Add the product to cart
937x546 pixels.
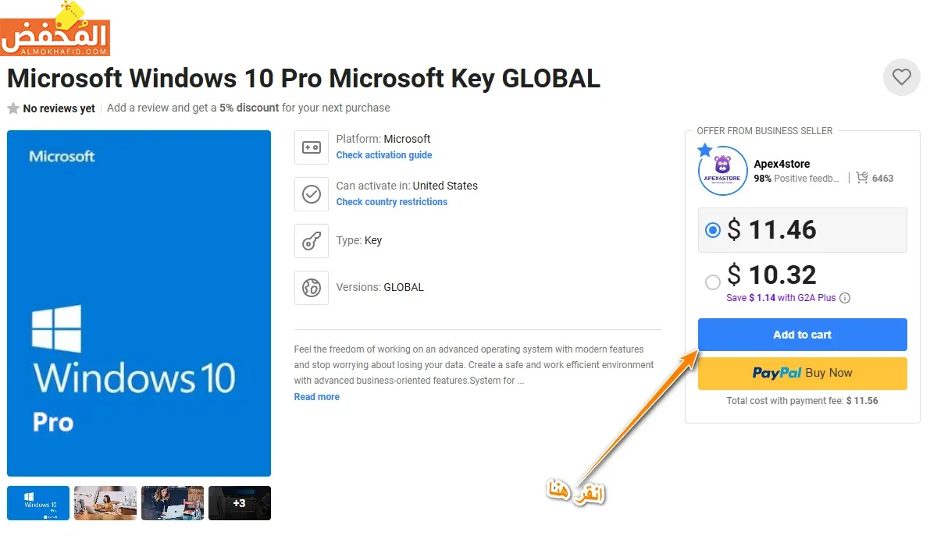(802, 335)
